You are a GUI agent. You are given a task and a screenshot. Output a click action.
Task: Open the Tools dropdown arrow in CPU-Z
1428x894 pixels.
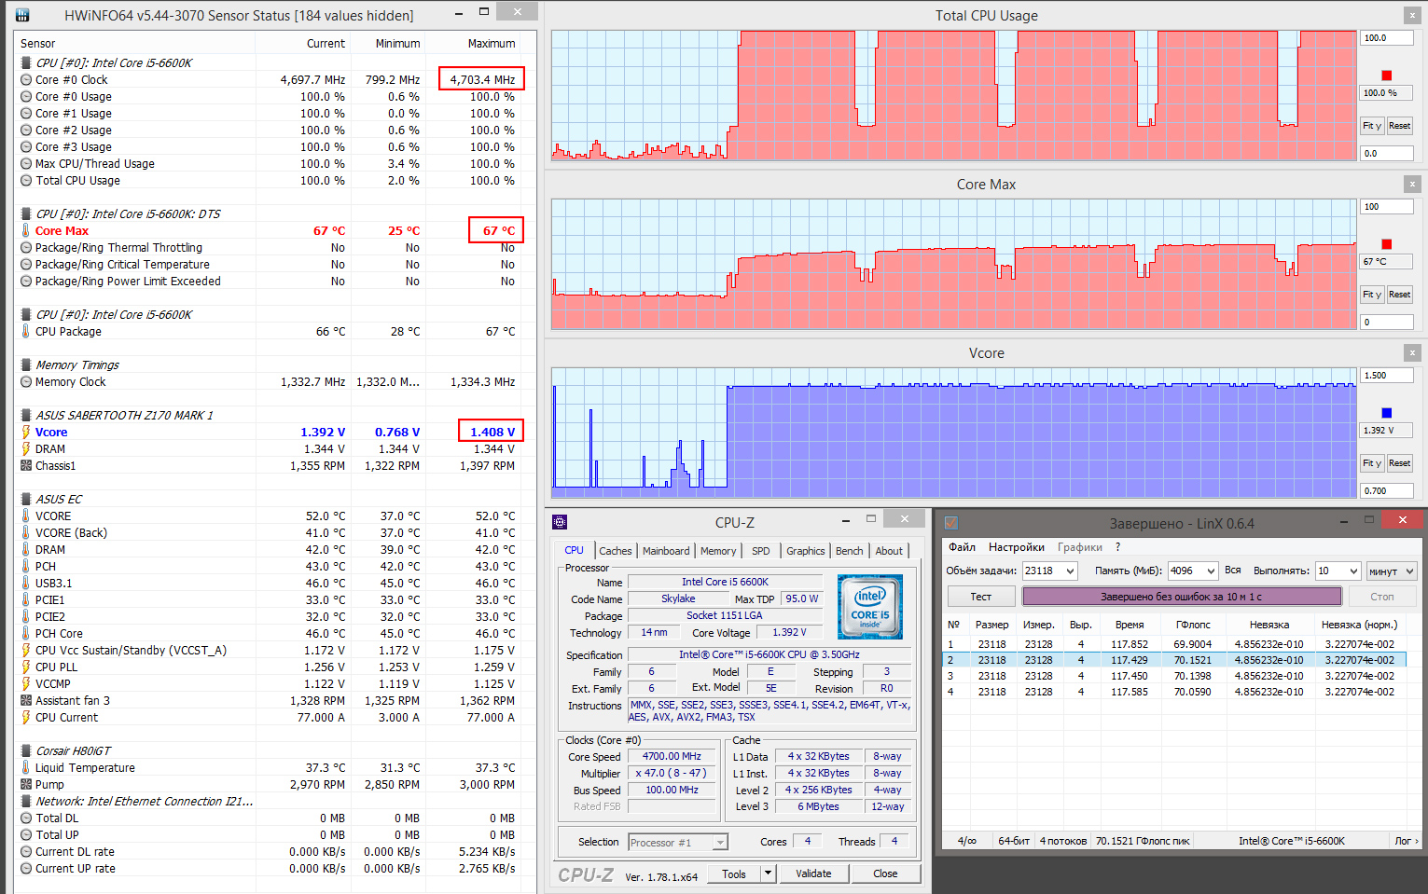click(768, 873)
